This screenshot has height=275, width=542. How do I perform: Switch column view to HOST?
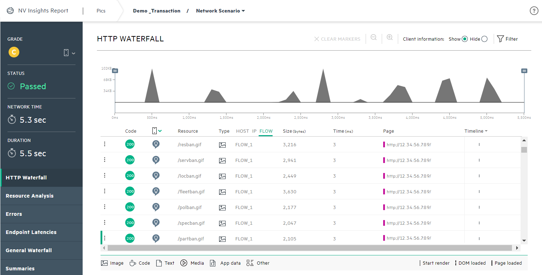(x=242, y=131)
